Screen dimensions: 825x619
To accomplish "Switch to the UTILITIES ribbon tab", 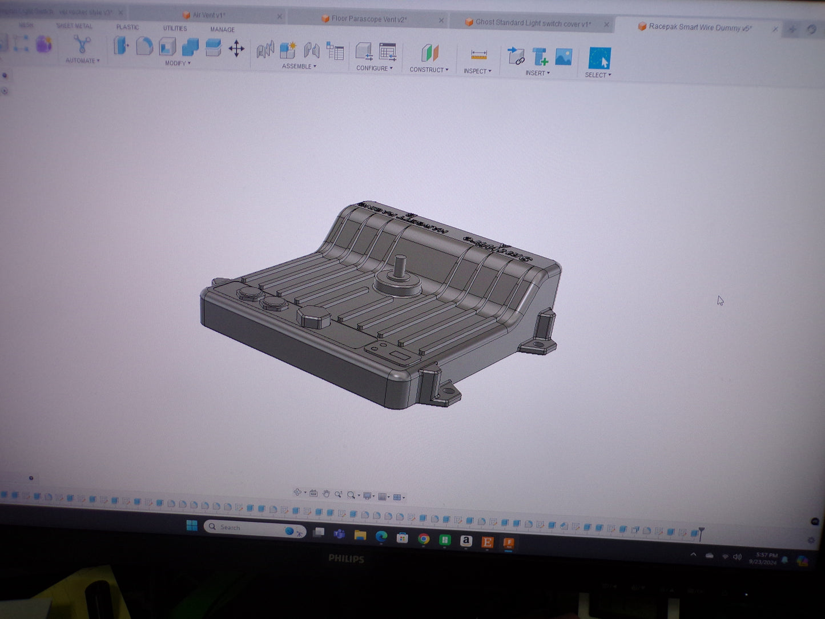I will [175, 28].
